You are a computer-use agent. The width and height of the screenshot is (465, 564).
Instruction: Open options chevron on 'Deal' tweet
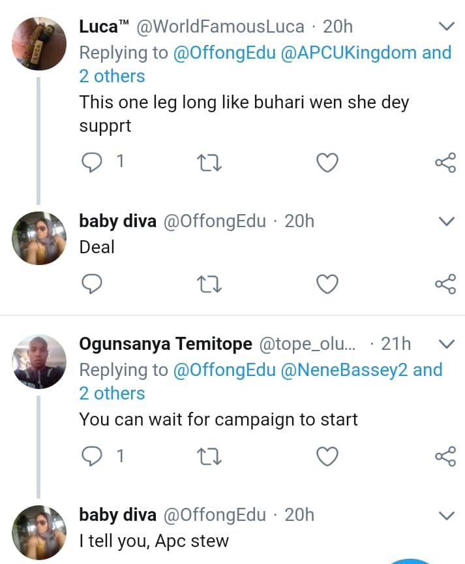coord(446,222)
